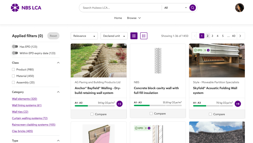The width and height of the screenshot is (253, 143).
Task: Switch to list view layout
Action: point(144,36)
